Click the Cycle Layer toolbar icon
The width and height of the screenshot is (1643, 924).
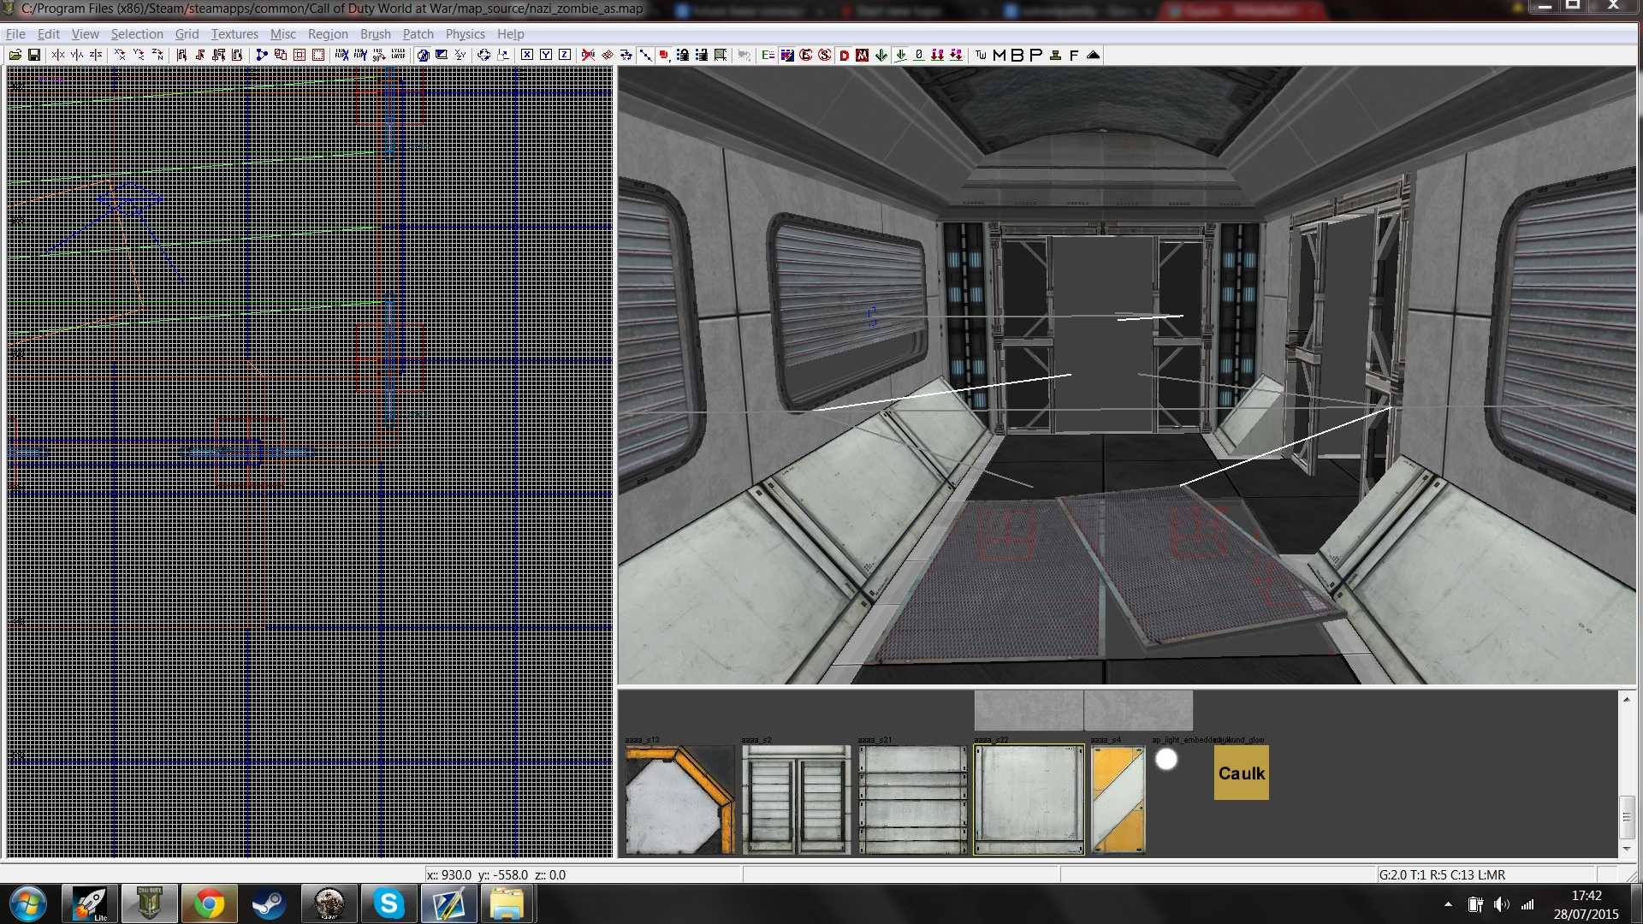pos(399,55)
